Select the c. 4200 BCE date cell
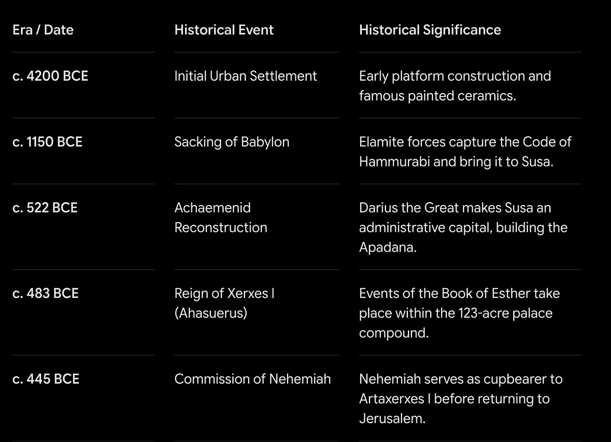Image resolution: width=611 pixels, height=442 pixels. [50, 76]
